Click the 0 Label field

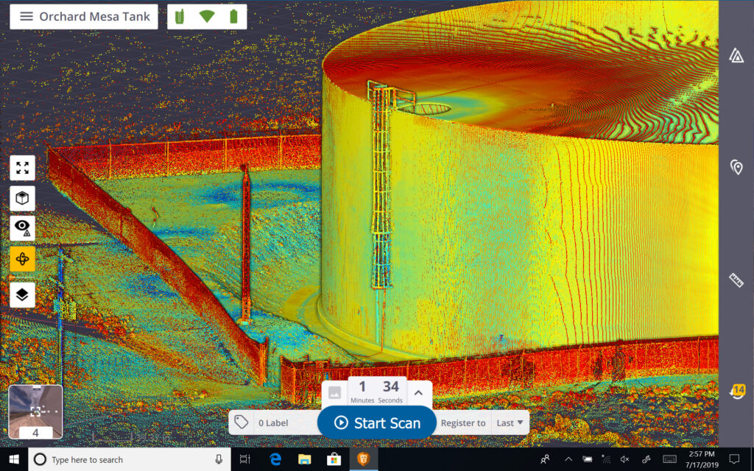[x=272, y=423]
